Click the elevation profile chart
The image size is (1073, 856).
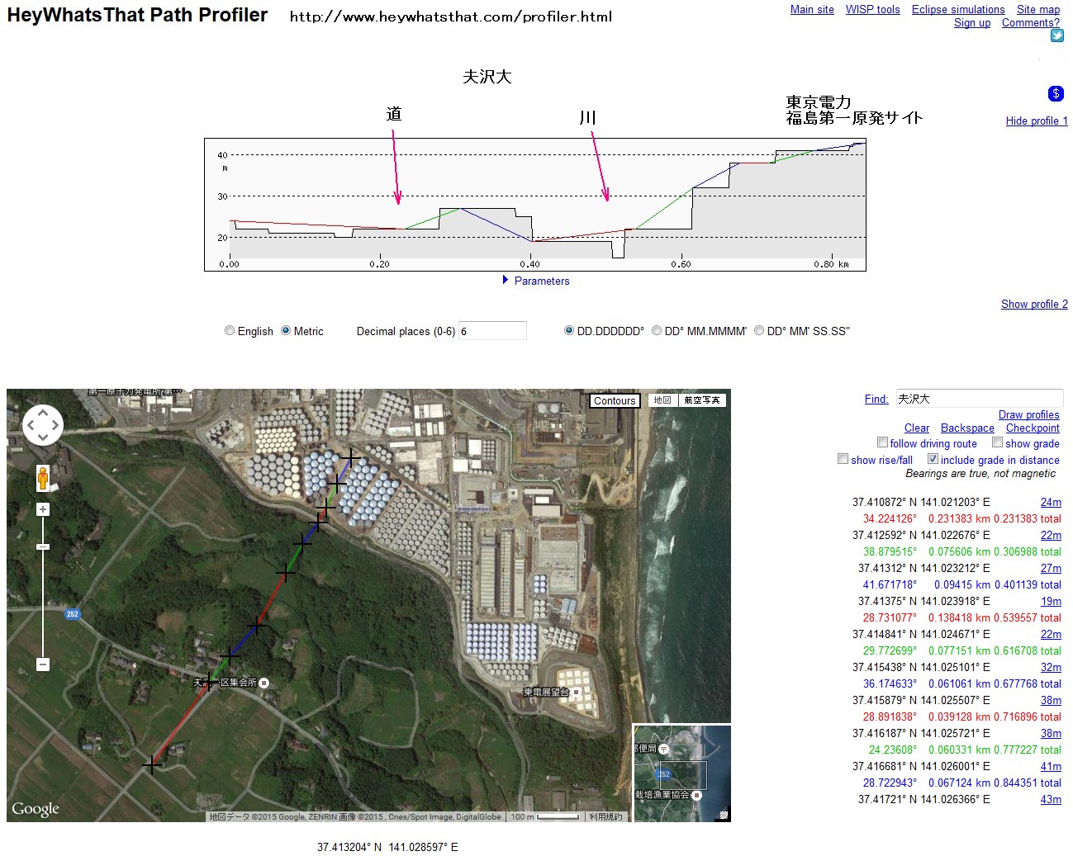pyautogui.click(x=535, y=205)
